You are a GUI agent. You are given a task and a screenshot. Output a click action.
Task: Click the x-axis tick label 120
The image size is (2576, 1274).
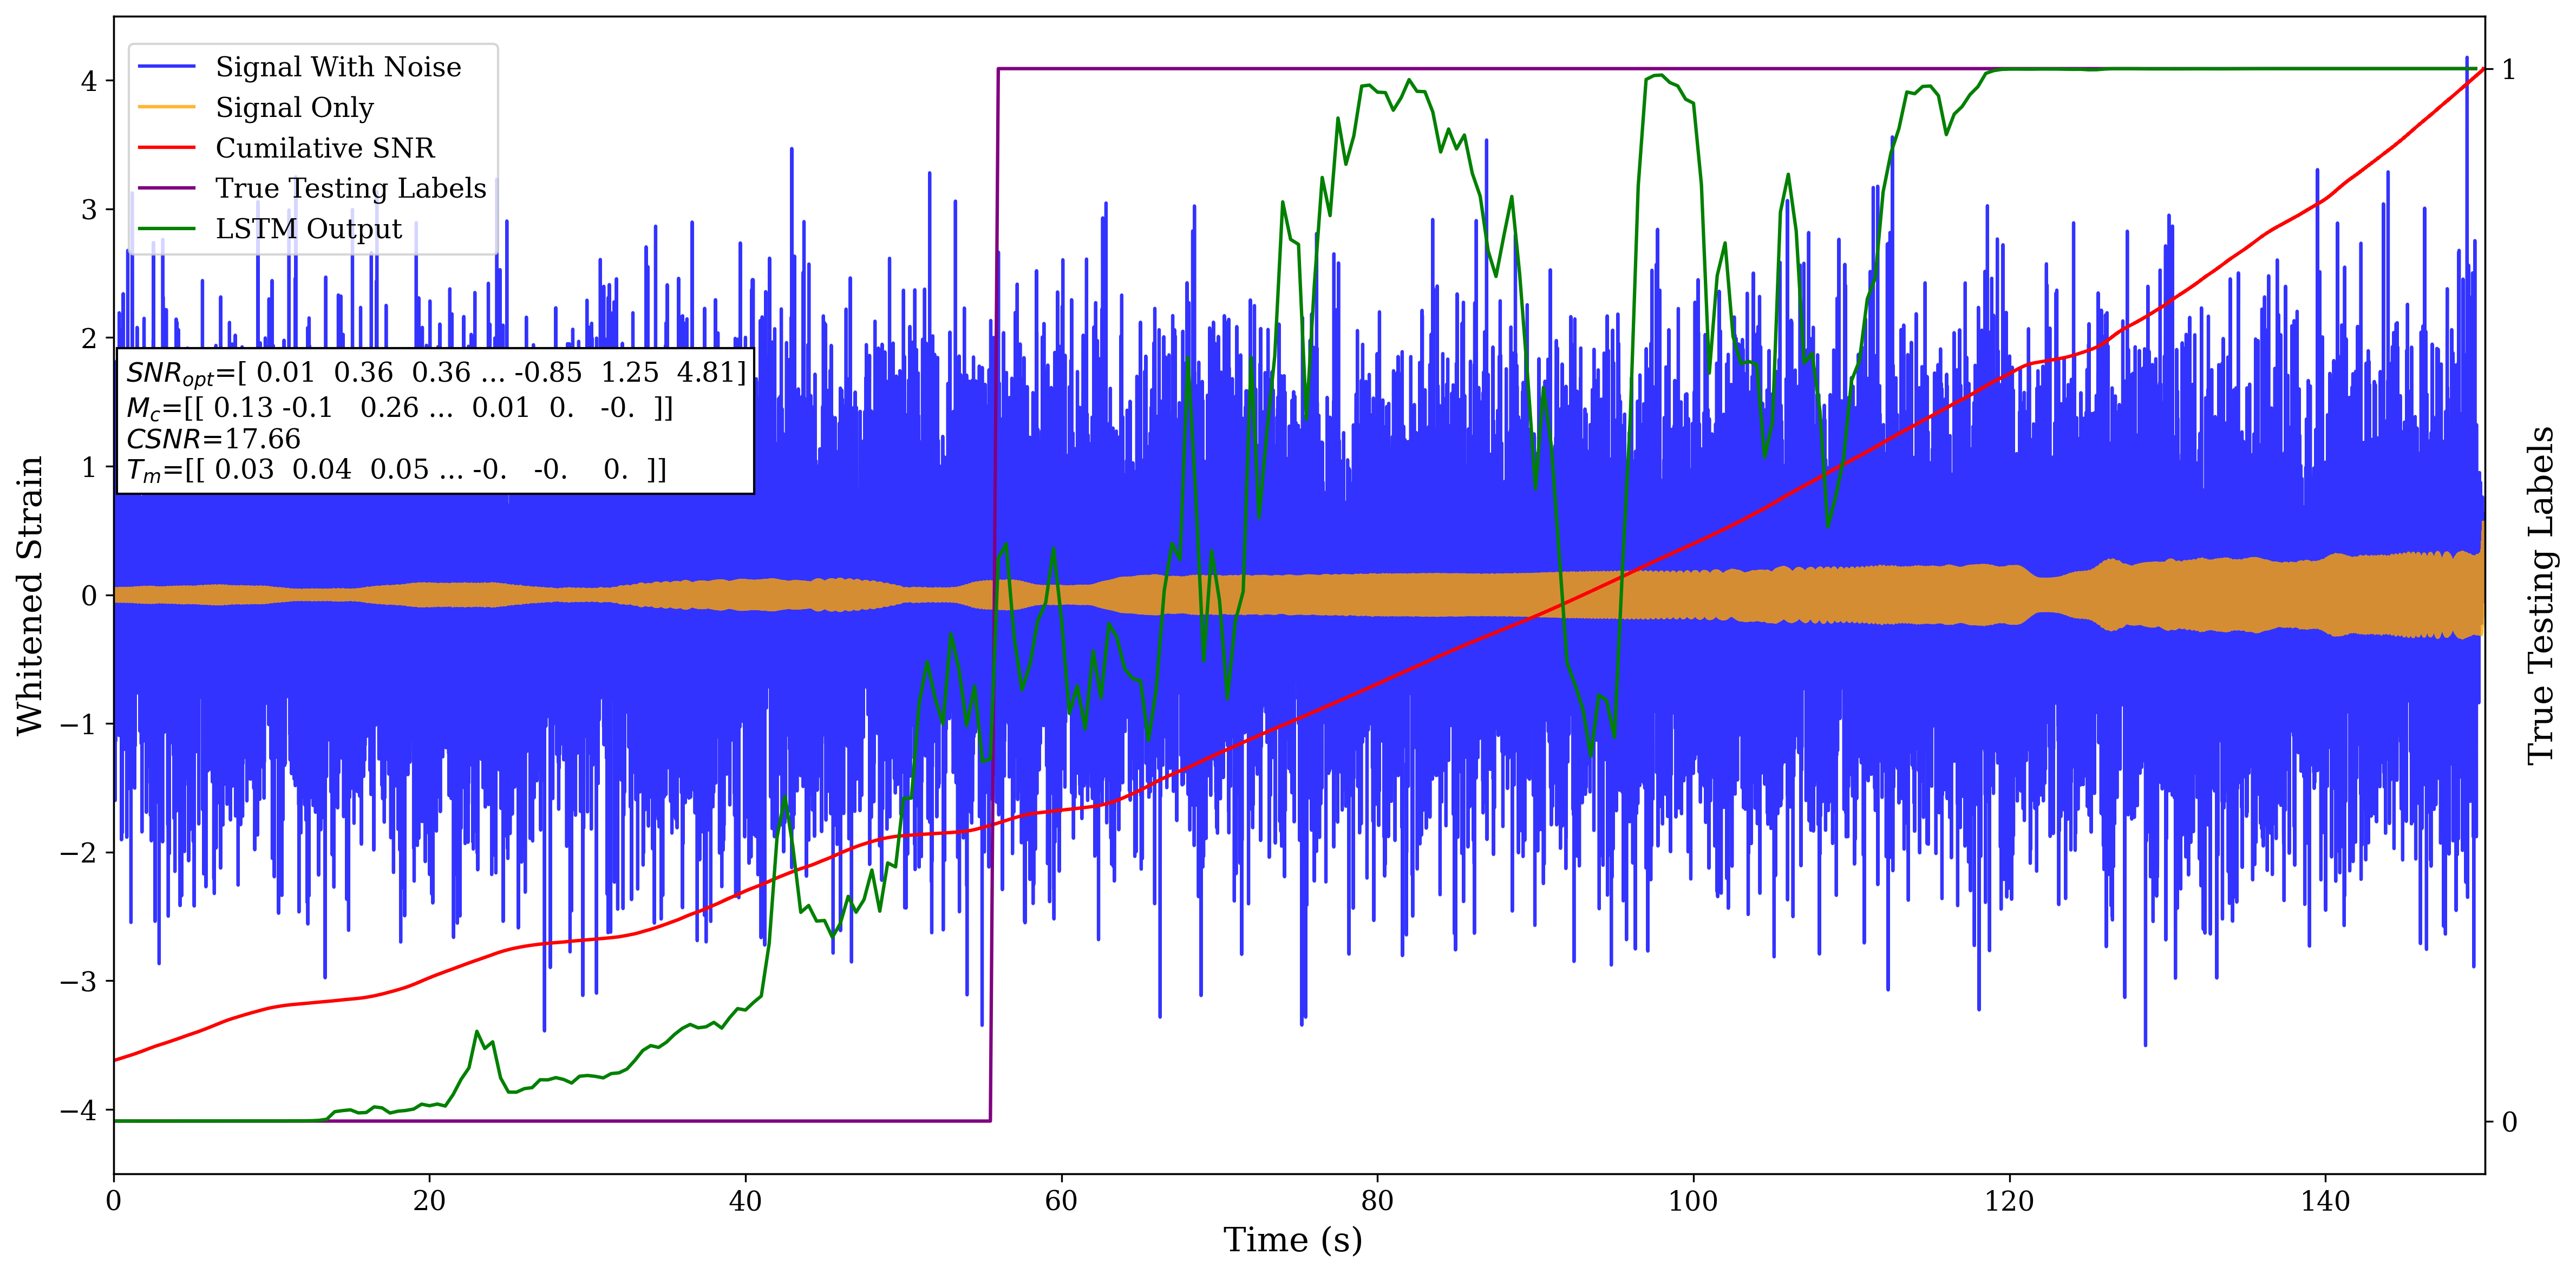[x=2009, y=1201]
